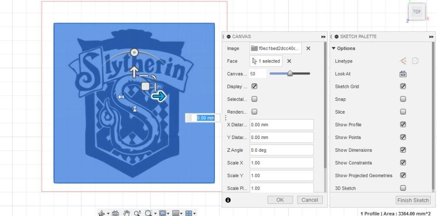
Task: Click the Linetype construction icon
Action: [403, 61]
